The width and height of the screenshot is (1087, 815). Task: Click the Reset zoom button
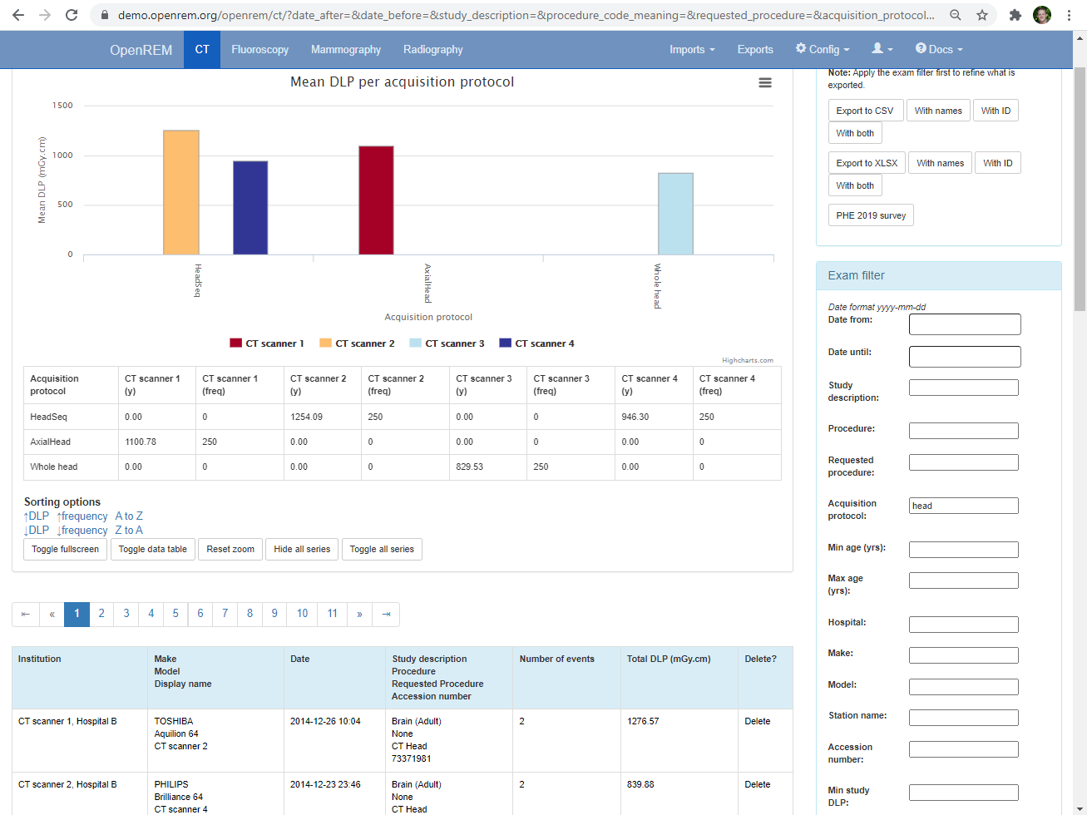pos(230,549)
